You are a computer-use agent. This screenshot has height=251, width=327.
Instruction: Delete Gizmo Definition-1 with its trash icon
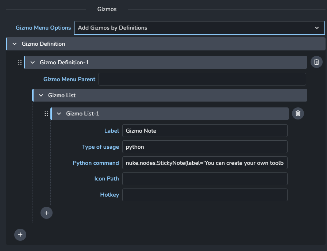[316, 62]
